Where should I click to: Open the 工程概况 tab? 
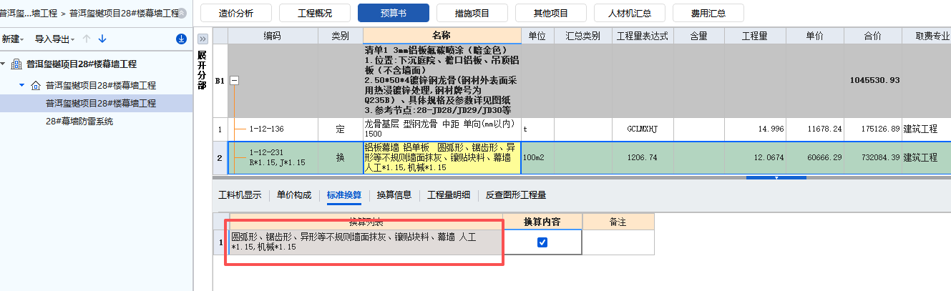314,13
